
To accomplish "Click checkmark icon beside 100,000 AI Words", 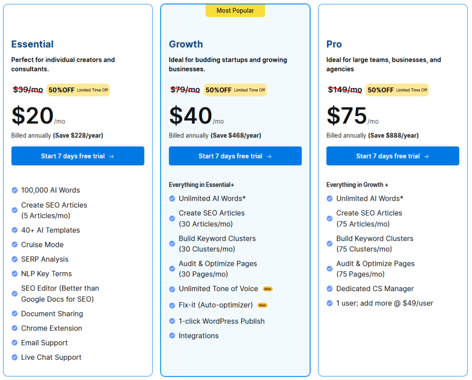I will click(x=15, y=190).
